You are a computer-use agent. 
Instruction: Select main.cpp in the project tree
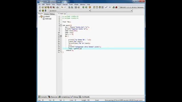[48, 19]
